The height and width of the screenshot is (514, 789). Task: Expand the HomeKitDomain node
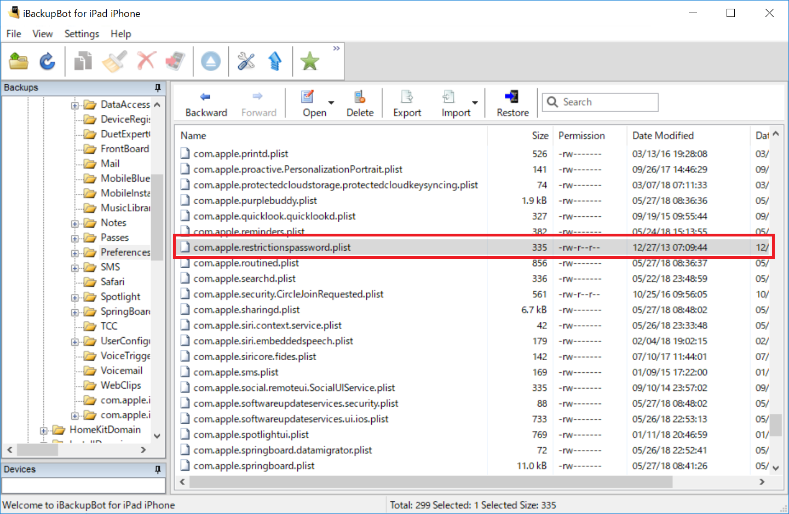pos(44,430)
